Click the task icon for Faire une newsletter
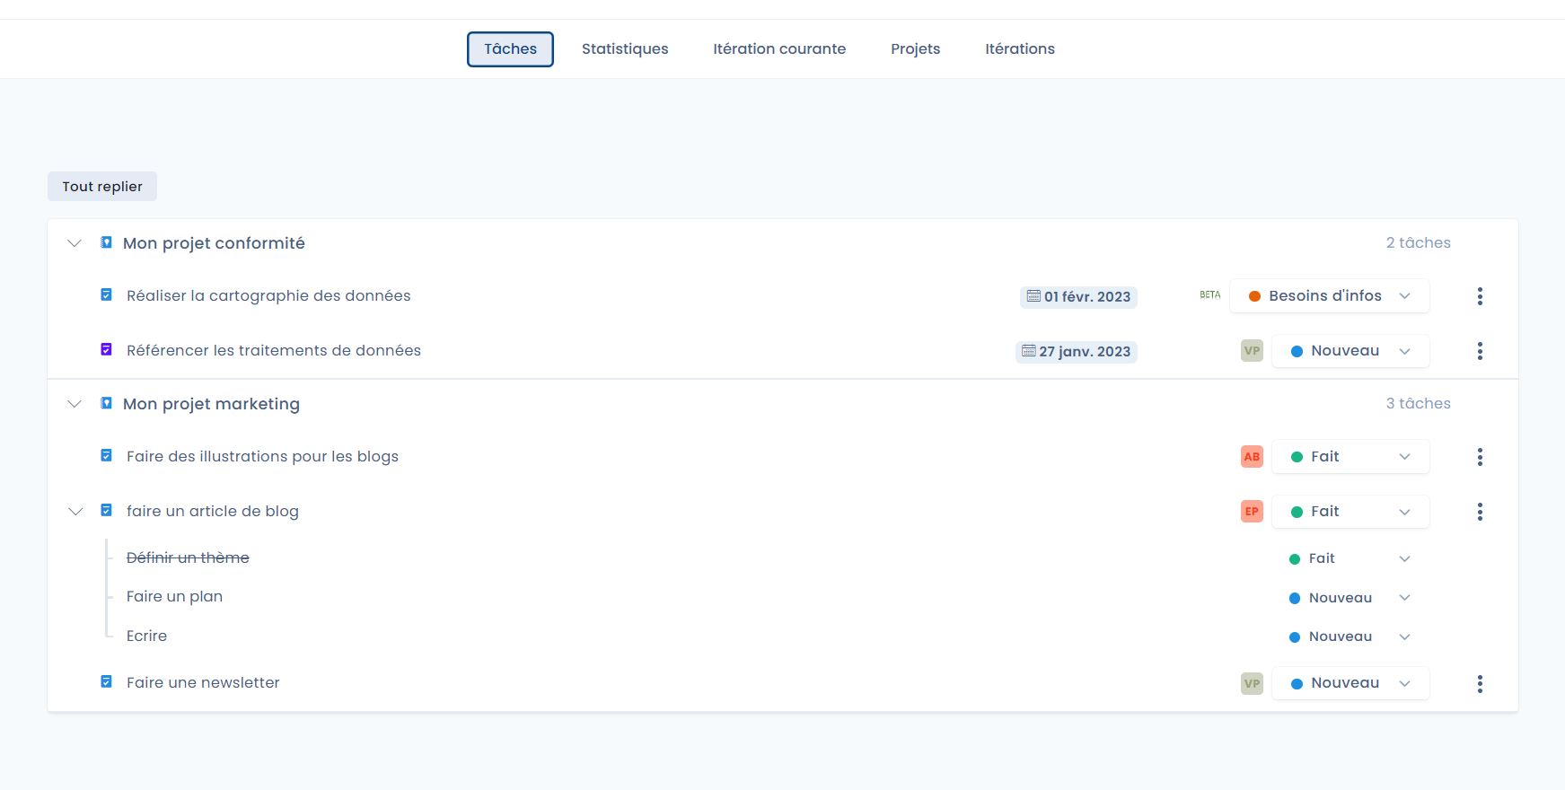This screenshot has height=790, width=1565. tap(106, 681)
